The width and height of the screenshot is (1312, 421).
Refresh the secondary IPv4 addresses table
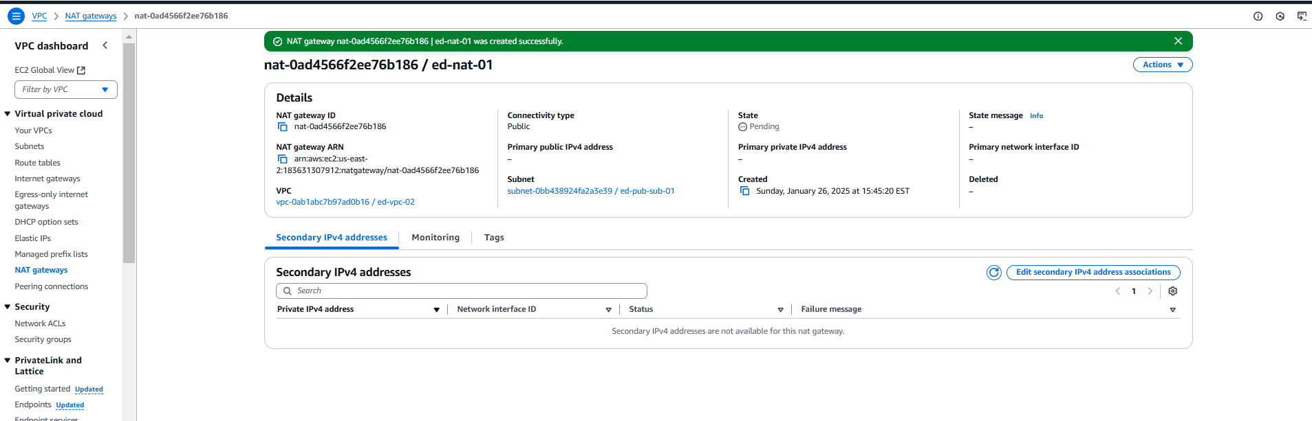(993, 273)
